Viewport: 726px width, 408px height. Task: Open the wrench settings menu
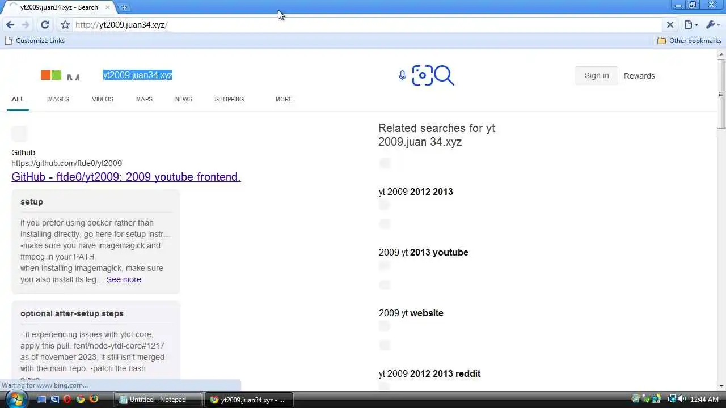point(712,25)
